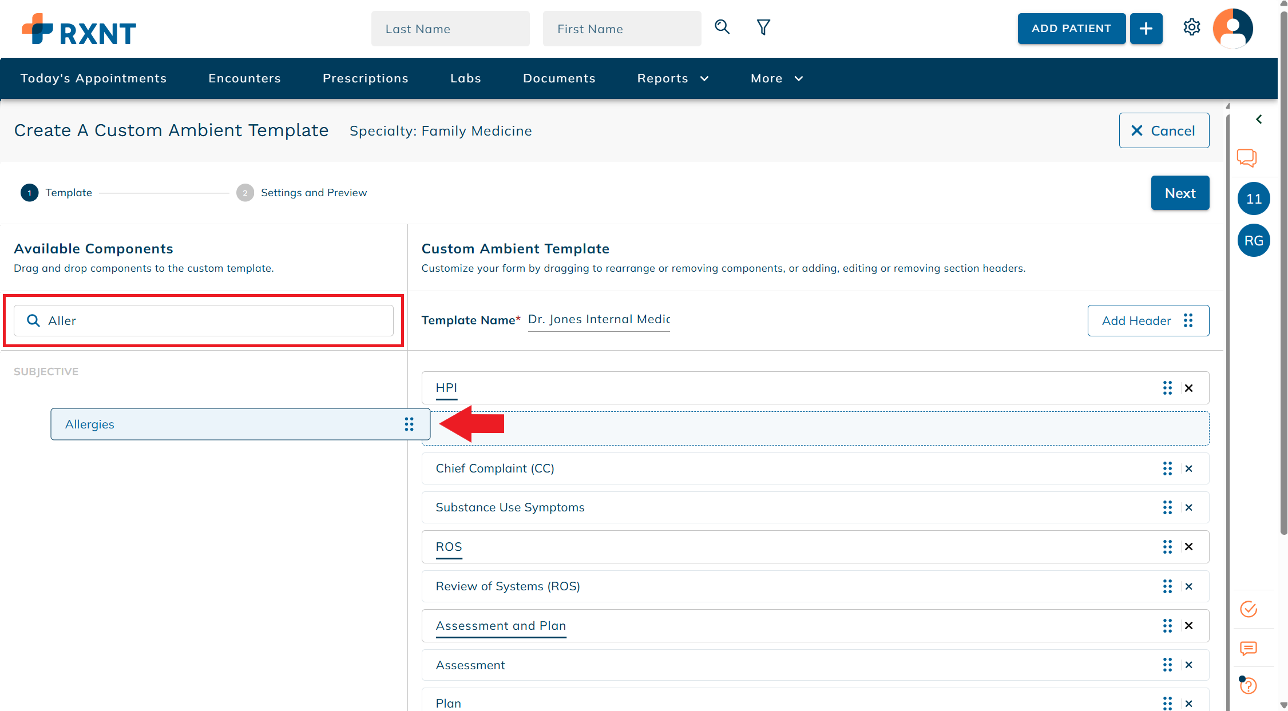Click the user profile avatar
This screenshot has height=711, width=1288.
[x=1232, y=28]
